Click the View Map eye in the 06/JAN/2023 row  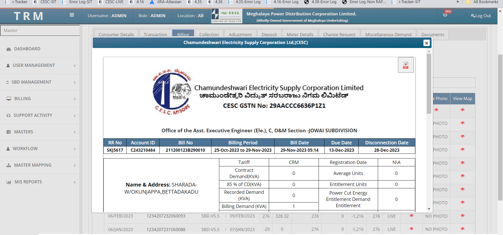pyautogui.click(x=463, y=229)
